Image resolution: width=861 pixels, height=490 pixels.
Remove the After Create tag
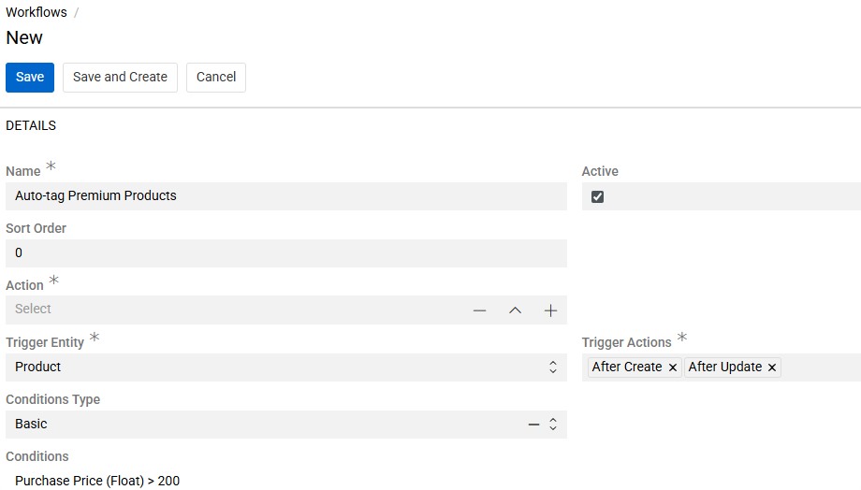click(x=673, y=367)
